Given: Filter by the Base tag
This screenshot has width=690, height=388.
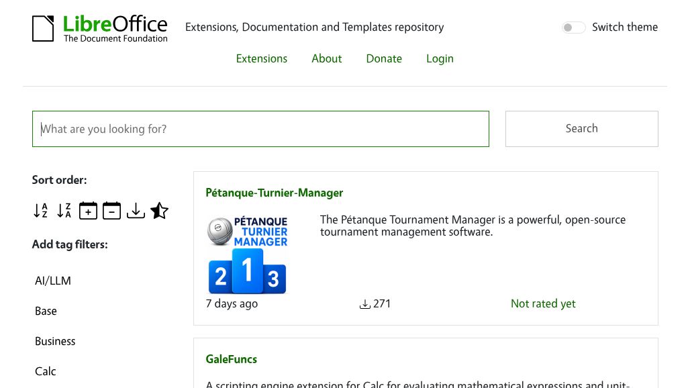Looking at the screenshot, I should coord(46,311).
